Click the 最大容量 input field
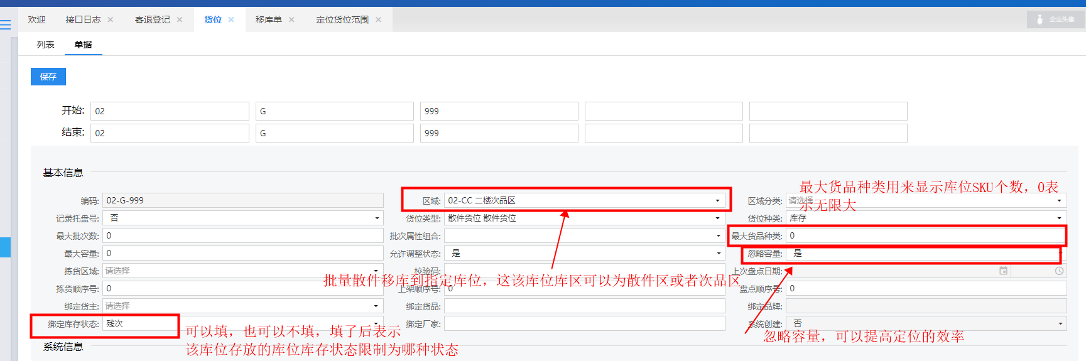Image resolution: width=1086 pixels, height=361 pixels. [242, 254]
